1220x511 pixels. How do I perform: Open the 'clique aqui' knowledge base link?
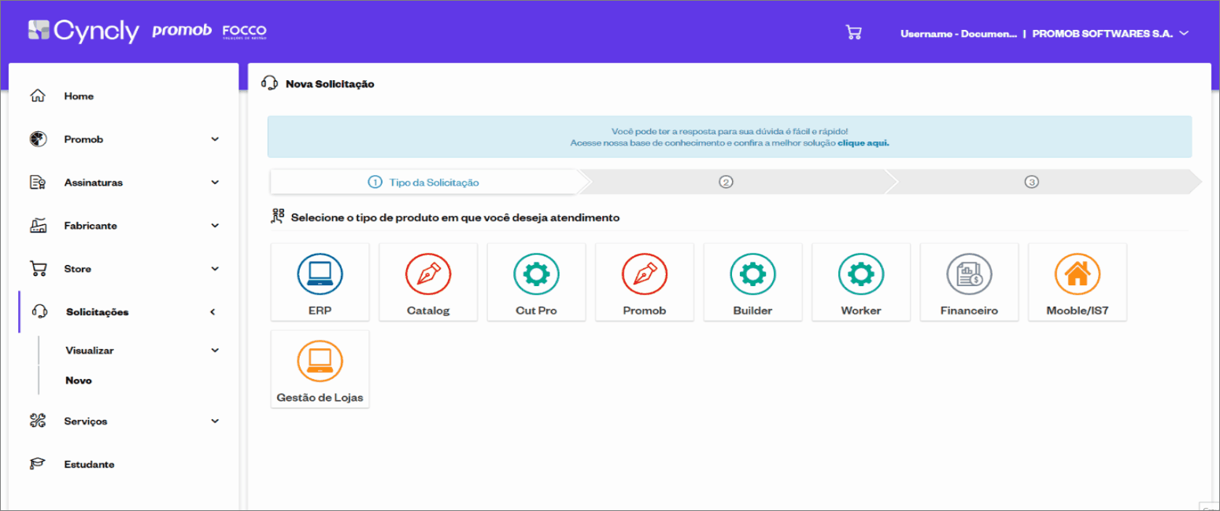(863, 143)
